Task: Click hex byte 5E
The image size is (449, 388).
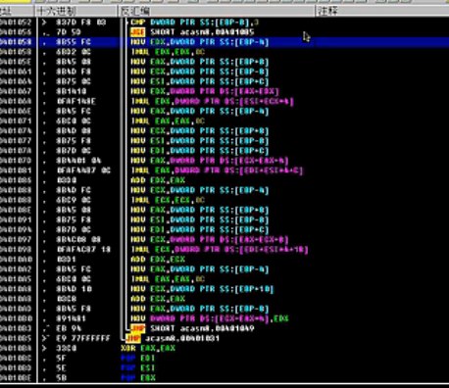Action: pos(61,368)
